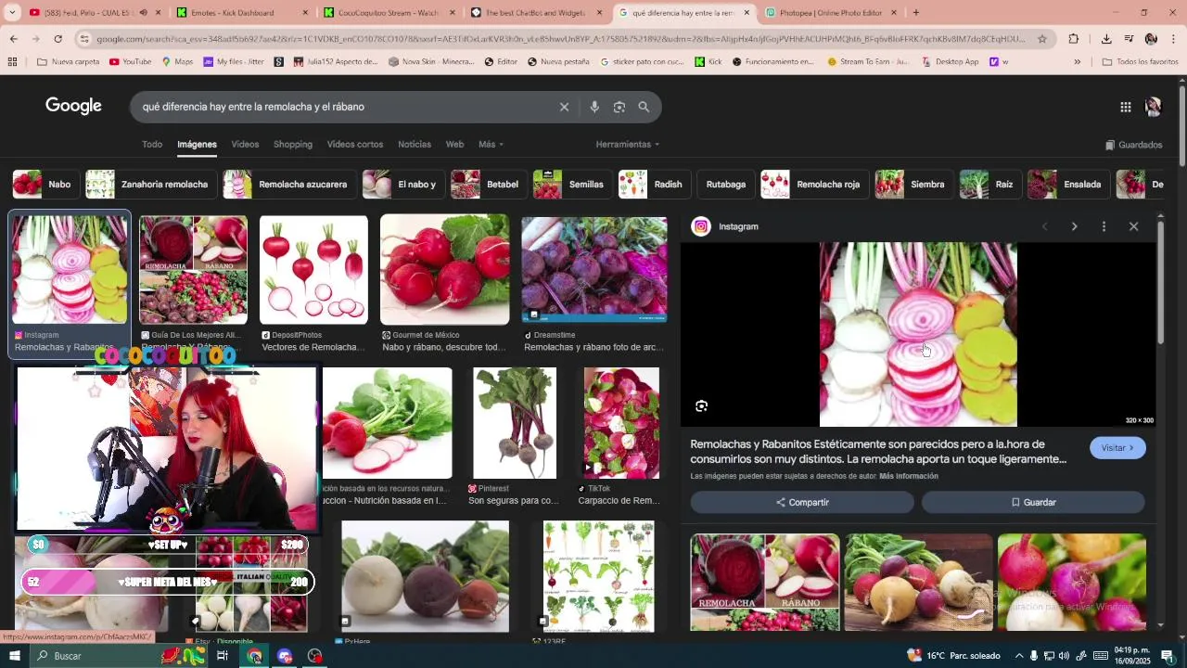Screen dimensions: 1187x668
Task: Expand the Herramientas tools dropdown
Action: click(x=628, y=145)
